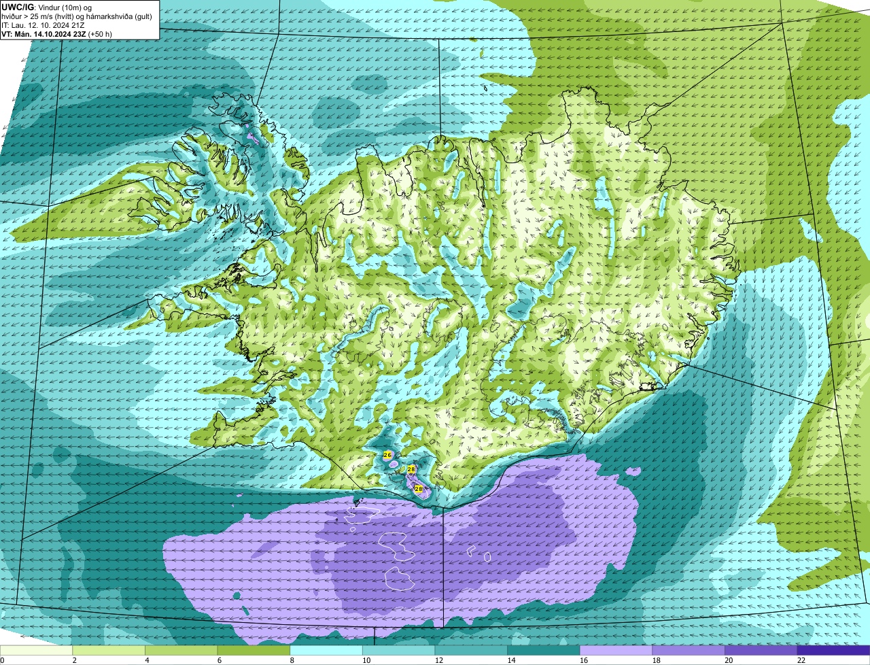Click the 'IT: Lau. 12. 10. 2024 21Z' line

(43, 24)
